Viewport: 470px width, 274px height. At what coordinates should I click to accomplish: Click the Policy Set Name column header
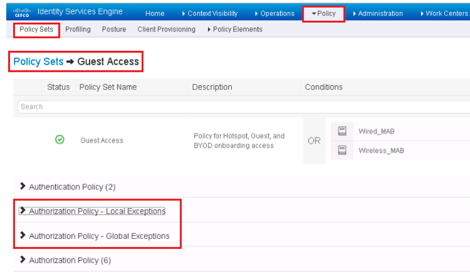(x=108, y=87)
